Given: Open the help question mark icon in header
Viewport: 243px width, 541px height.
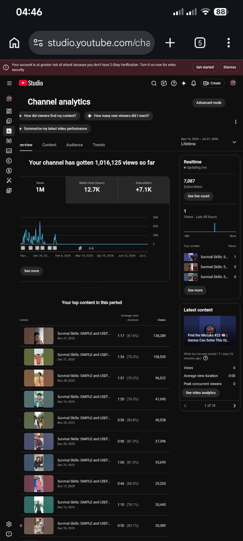Looking at the screenshot, I should pyautogui.click(x=174, y=83).
